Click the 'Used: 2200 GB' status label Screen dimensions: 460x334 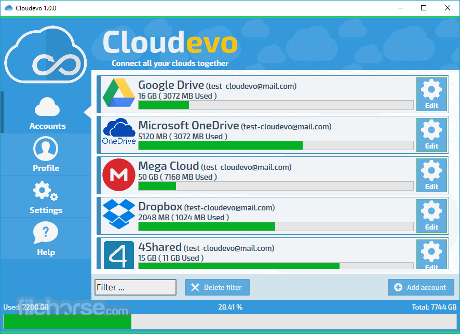coord(26,308)
